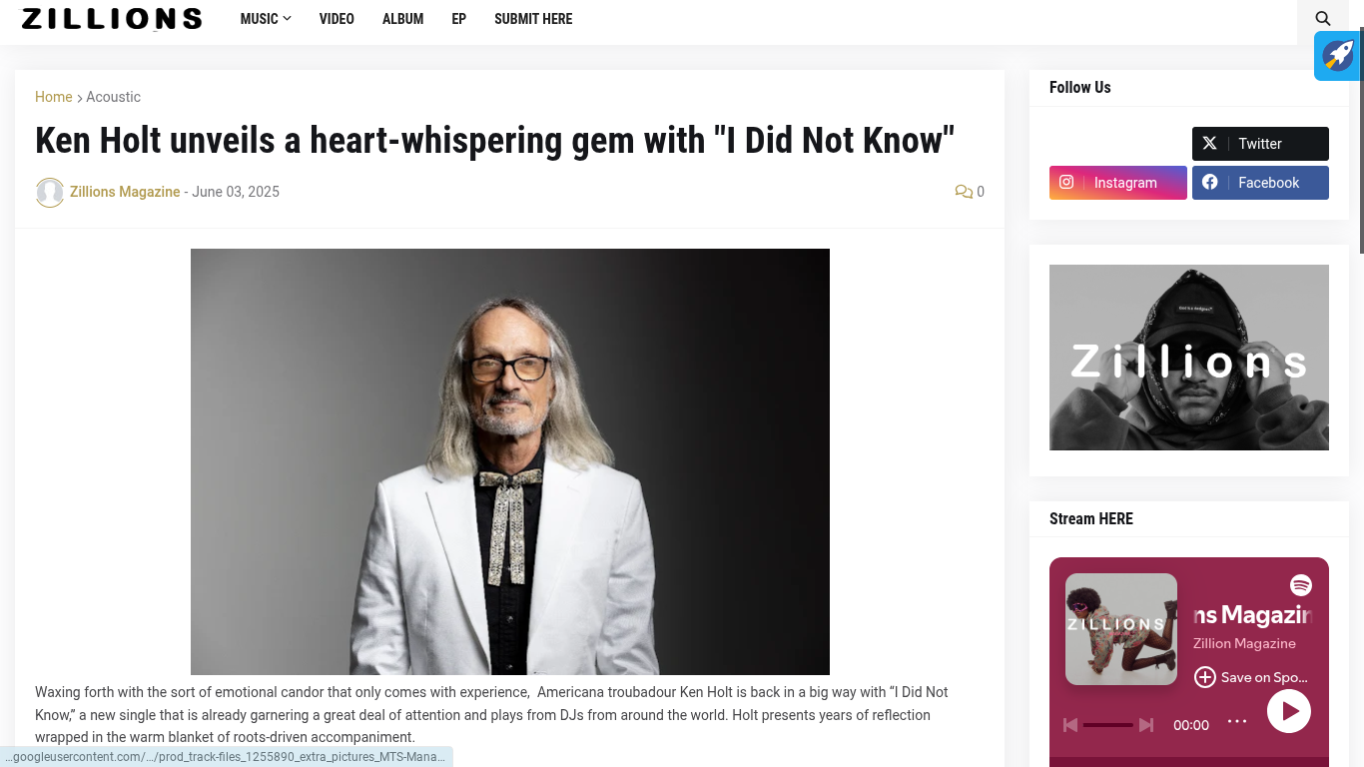1364x767 pixels.
Task: Seek in the Spotify progress bar
Action: coord(1108,725)
